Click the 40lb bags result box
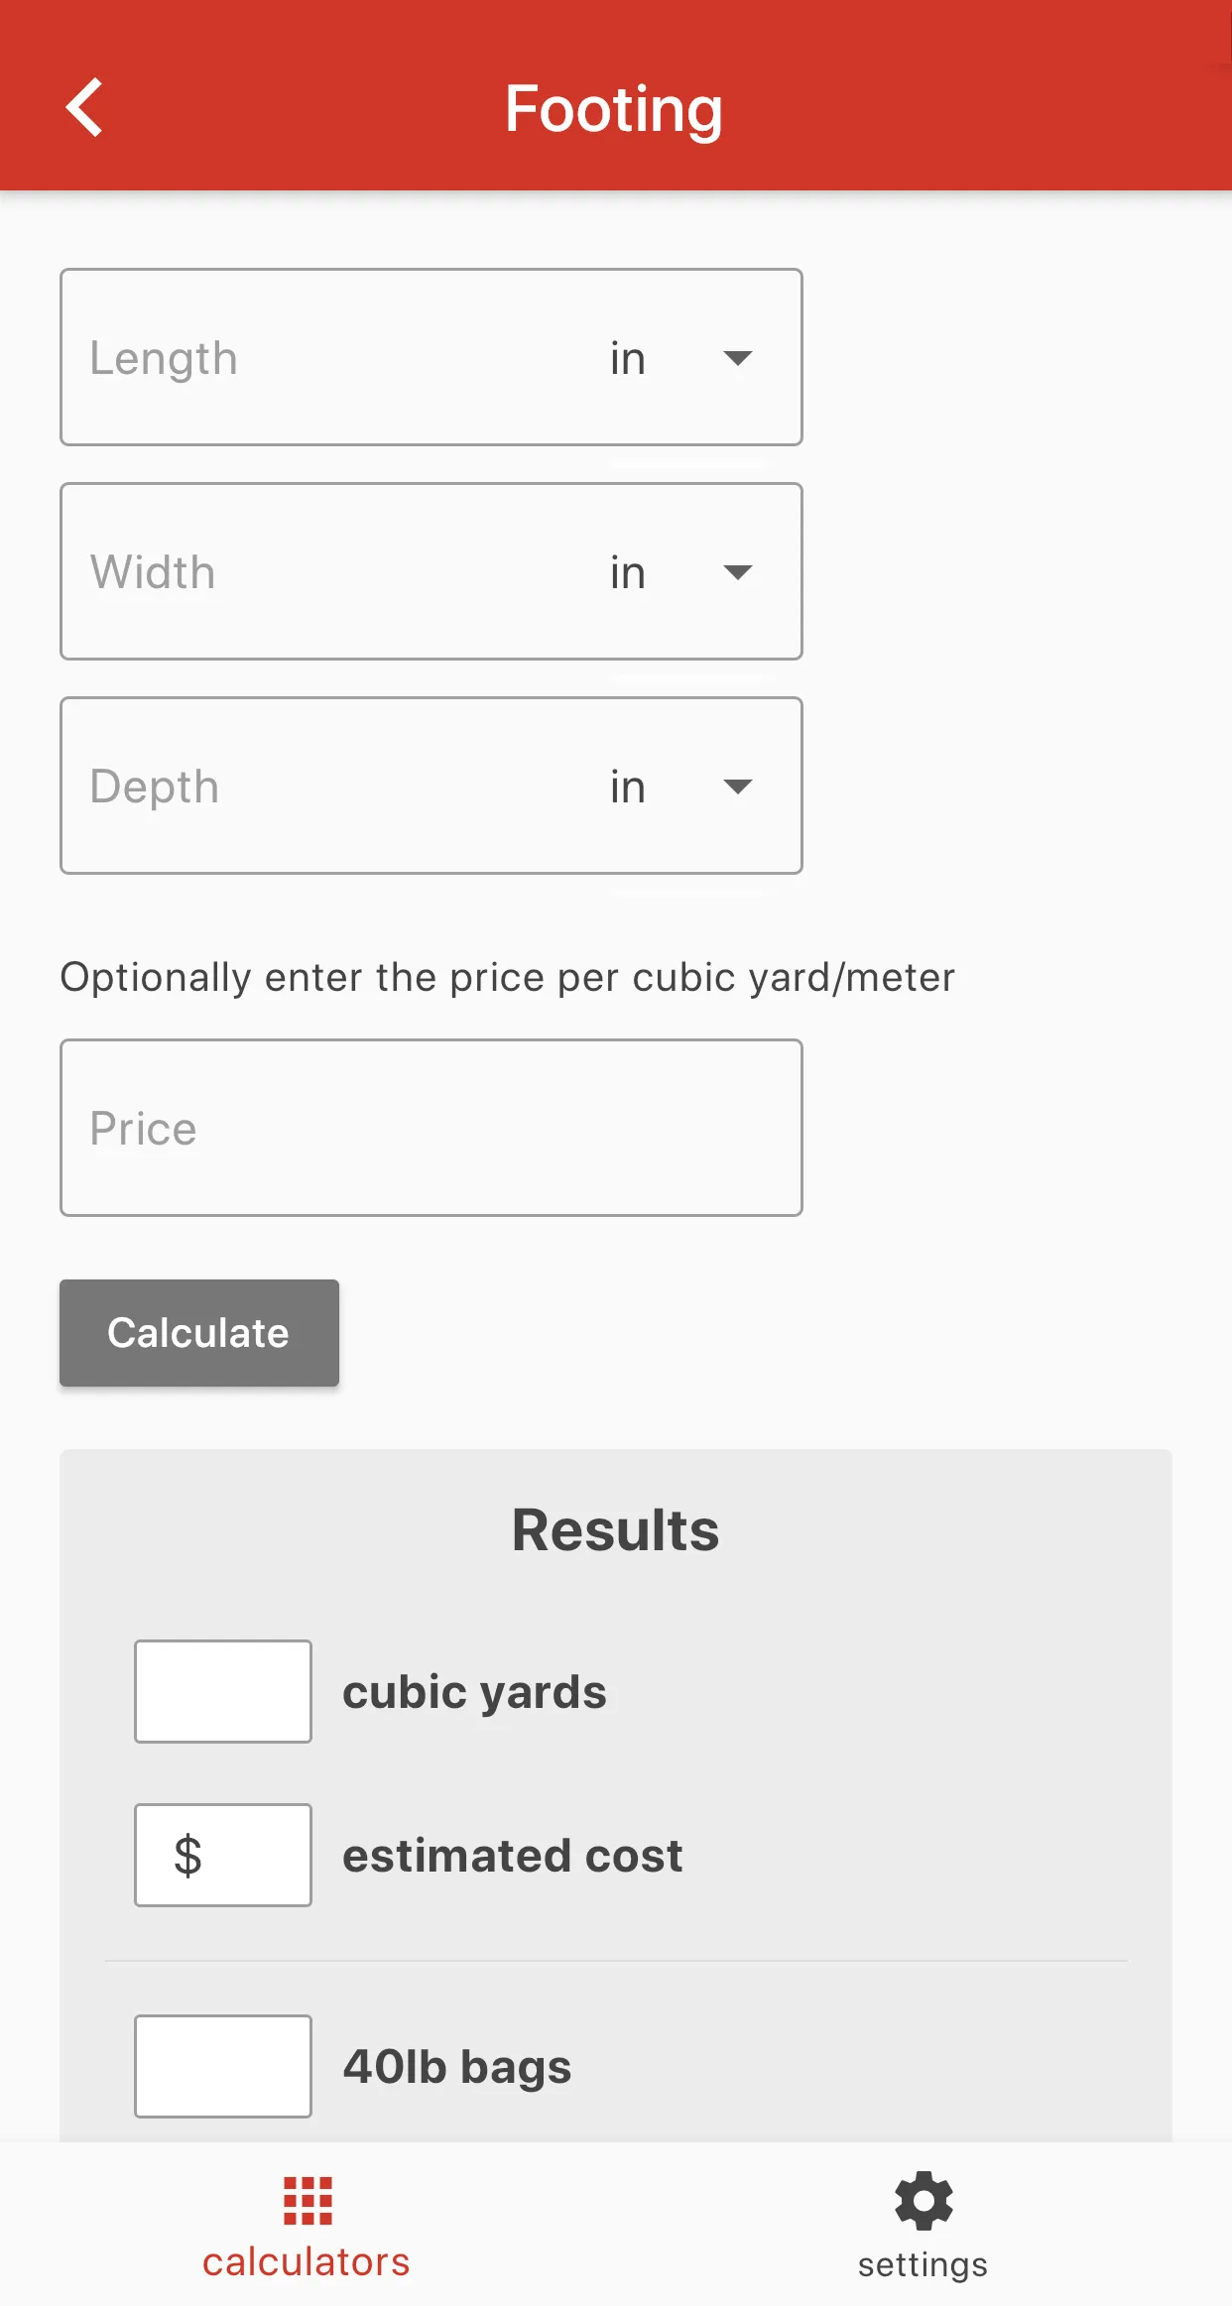Image resolution: width=1232 pixels, height=2306 pixels. 223,2066
